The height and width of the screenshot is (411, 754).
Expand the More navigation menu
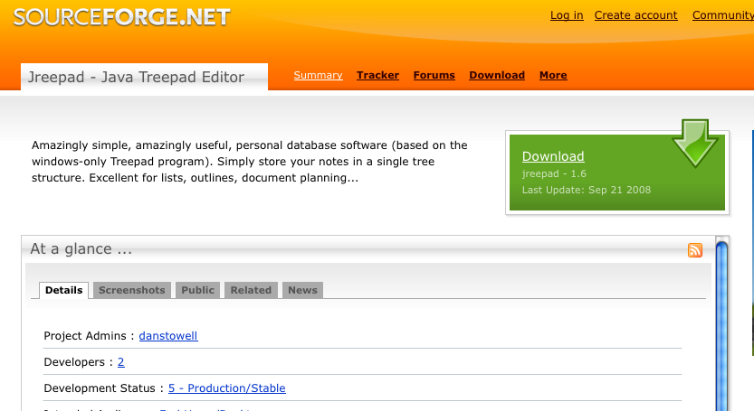pyautogui.click(x=553, y=75)
